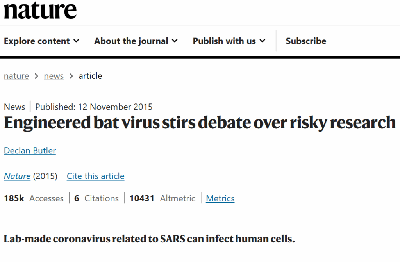Go to the Subscribe page

click(306, 41)
